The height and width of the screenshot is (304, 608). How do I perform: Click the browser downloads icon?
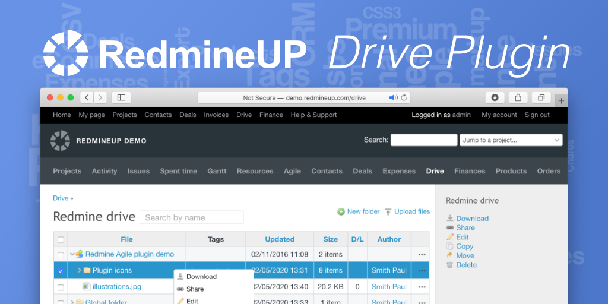coord(495,97)
